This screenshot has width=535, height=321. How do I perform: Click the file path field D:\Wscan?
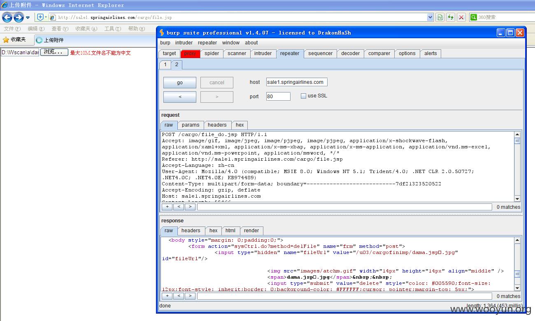point(20,52)
